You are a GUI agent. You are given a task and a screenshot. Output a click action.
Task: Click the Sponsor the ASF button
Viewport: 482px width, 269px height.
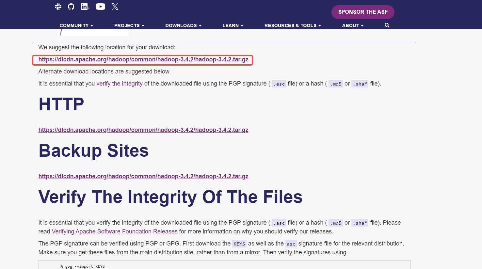pos(363,12)
